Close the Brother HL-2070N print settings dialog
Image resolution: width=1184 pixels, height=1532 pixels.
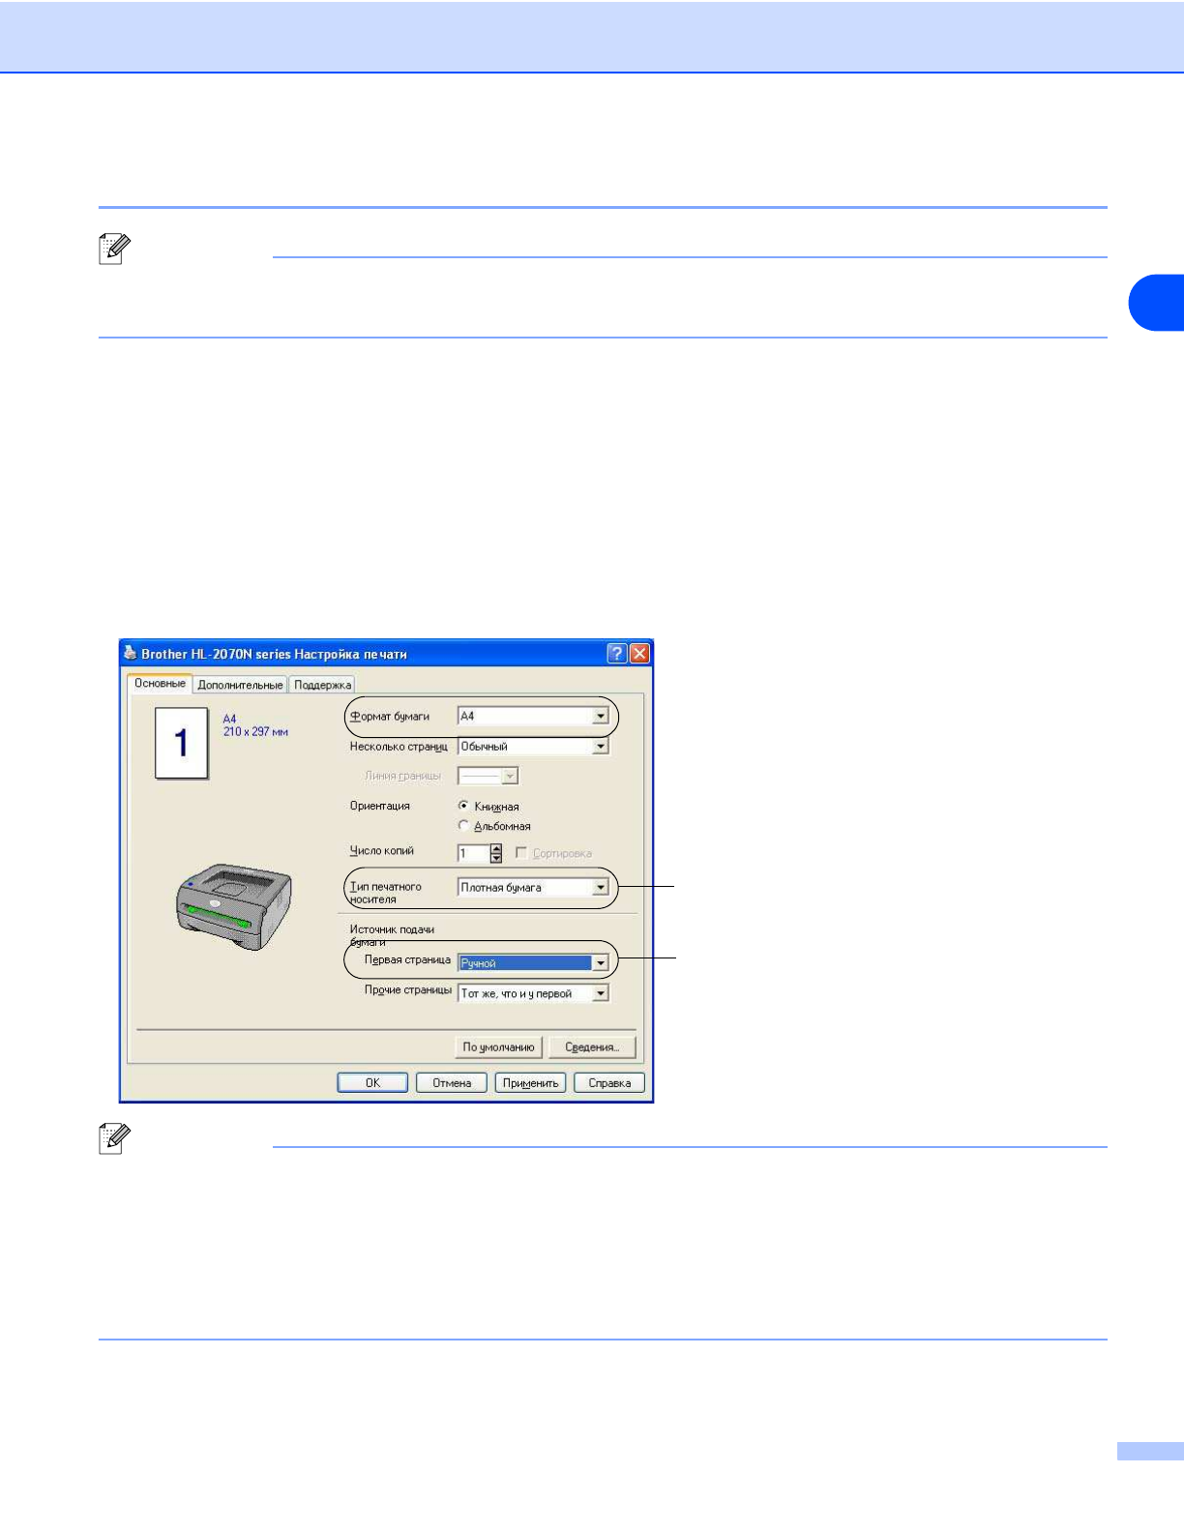[x=639, y=654]
